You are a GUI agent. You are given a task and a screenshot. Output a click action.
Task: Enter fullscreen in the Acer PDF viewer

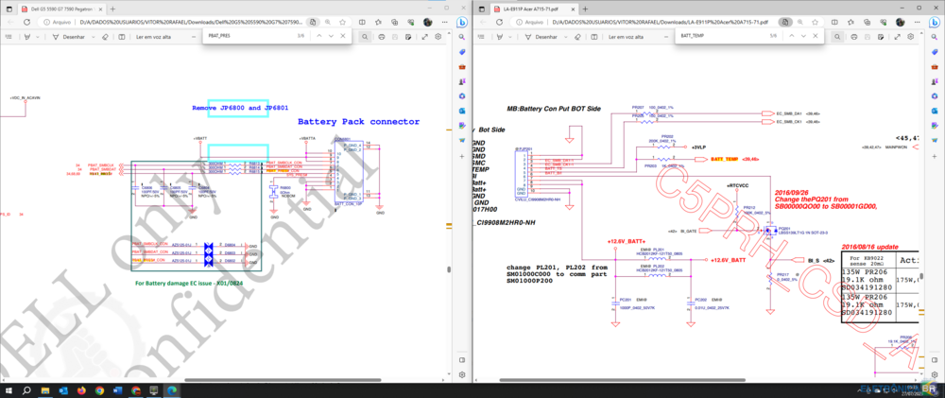pyautogui.click(x=899, y=37)
